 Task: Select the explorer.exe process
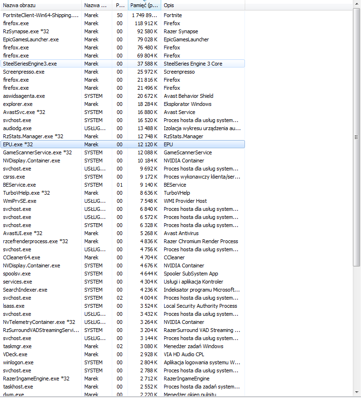click(123, 104)
